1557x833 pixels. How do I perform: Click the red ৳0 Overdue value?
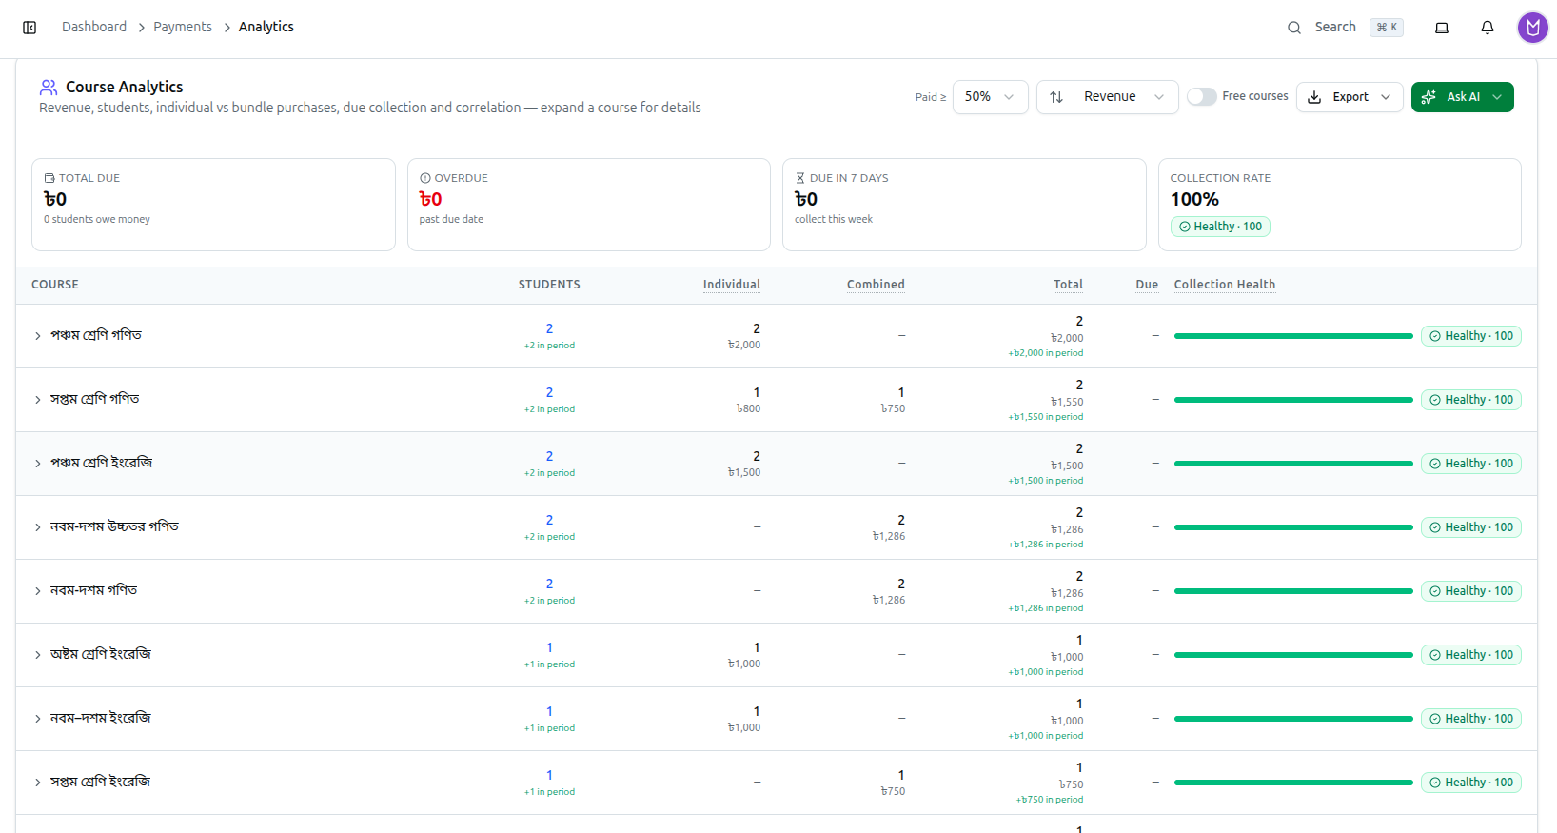coord(430,199)
